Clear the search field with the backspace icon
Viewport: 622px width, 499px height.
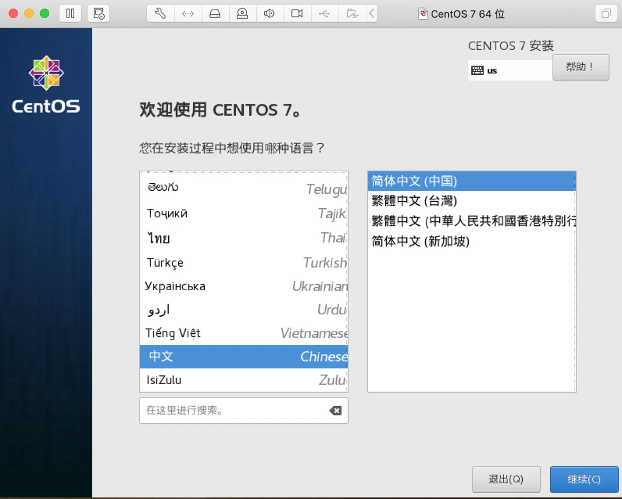[x=335, y=411]
